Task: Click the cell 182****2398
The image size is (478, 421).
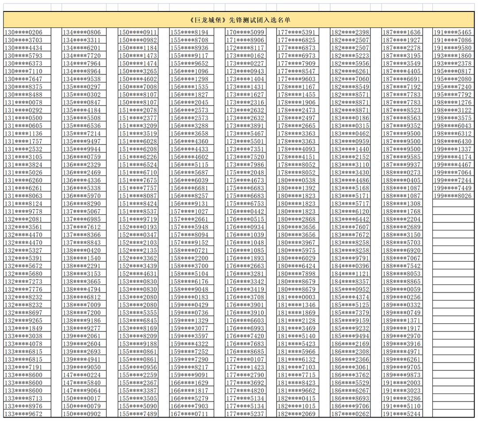Action: point(350,32)
